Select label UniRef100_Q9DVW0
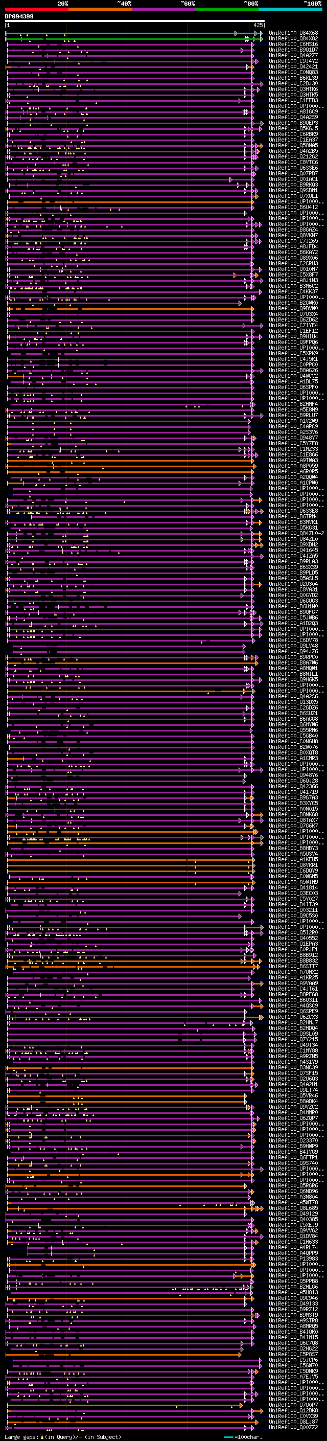The height and width of the screenshot is (1441, 327). click(x=293, y=308)
